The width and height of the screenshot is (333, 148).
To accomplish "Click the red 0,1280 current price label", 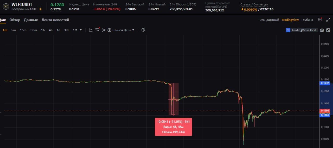I will pos(325,111).
